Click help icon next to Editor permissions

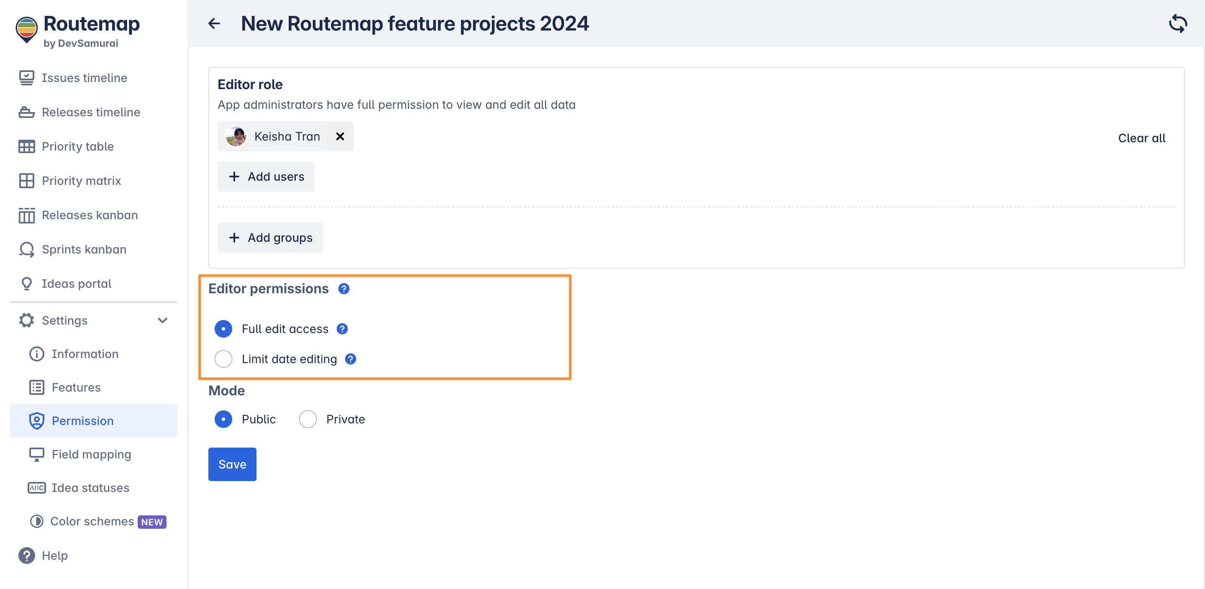click(344, 289)
